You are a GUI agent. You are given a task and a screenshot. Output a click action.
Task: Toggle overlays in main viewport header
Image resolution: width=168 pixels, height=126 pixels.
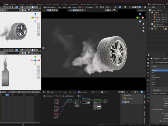125,7
